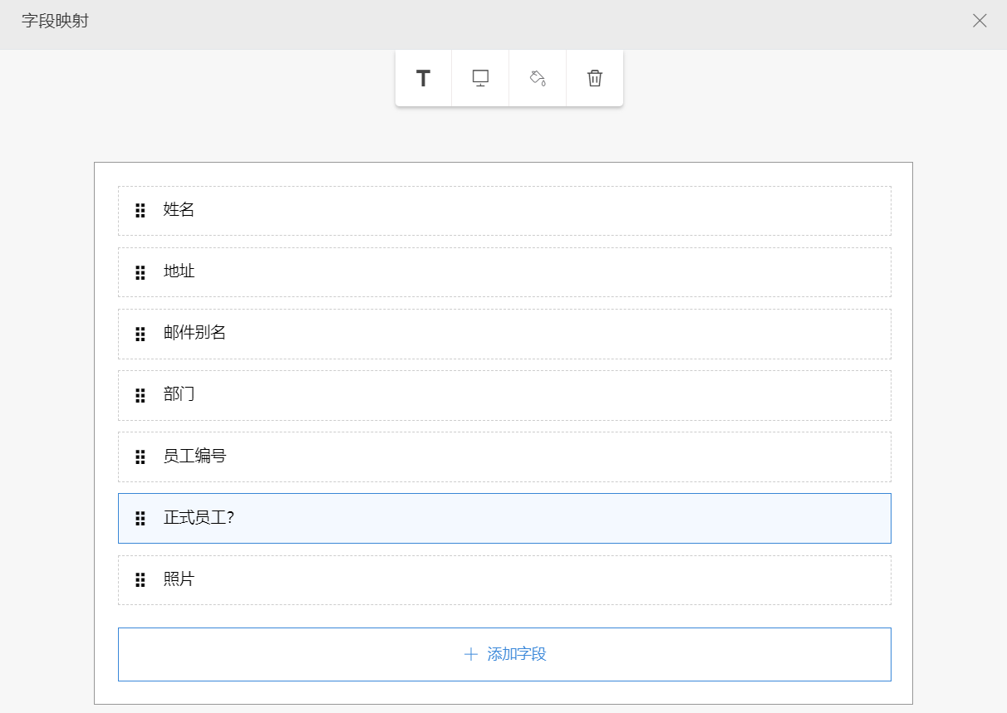Click the drag handle beside 员工编号
This screenshot has width=1007, height=713.
(x=140, y=457)
